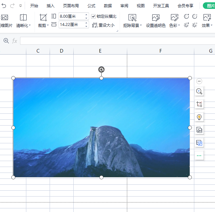Click the height icon beside 8.00厘米
This screenshot has width=215, height=212.
pos(54,16)
